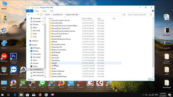Image resolution: width=173 pixels, height=97 pixels.
Task: Open Quick Access Toolbar customize dropdown
Action: click(x=38, y=8)
